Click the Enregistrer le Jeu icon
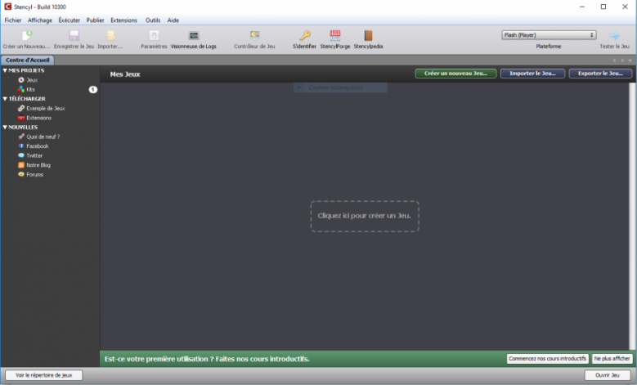 tap(74, 36)
